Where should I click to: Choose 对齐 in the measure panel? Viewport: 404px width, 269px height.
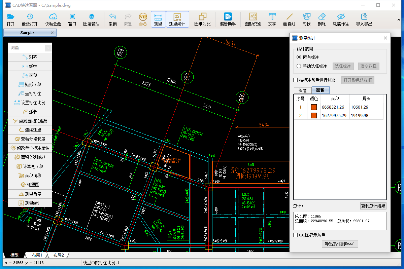pos(30,57)
